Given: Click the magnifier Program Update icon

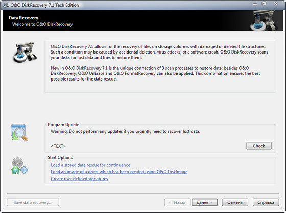Looking at the screenshot, I should [x=19, y=132].
